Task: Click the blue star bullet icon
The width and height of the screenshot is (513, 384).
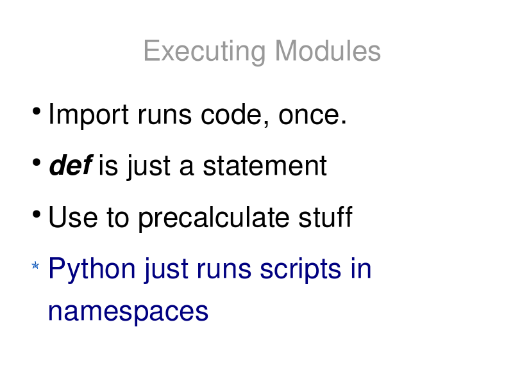Action: [x=35, y=265]
